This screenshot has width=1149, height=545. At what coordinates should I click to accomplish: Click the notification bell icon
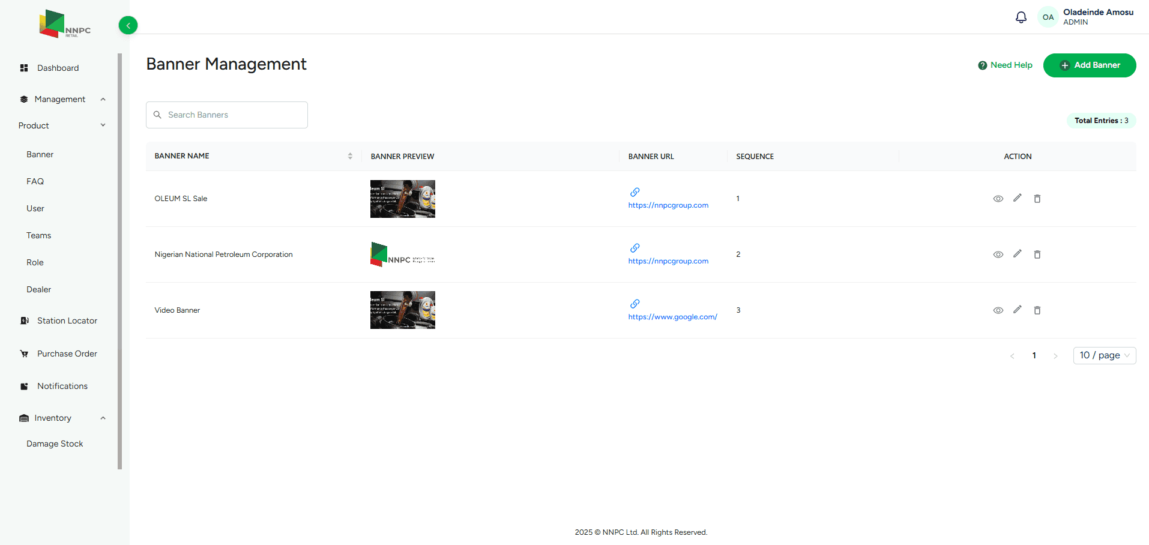click(1021, 17)
